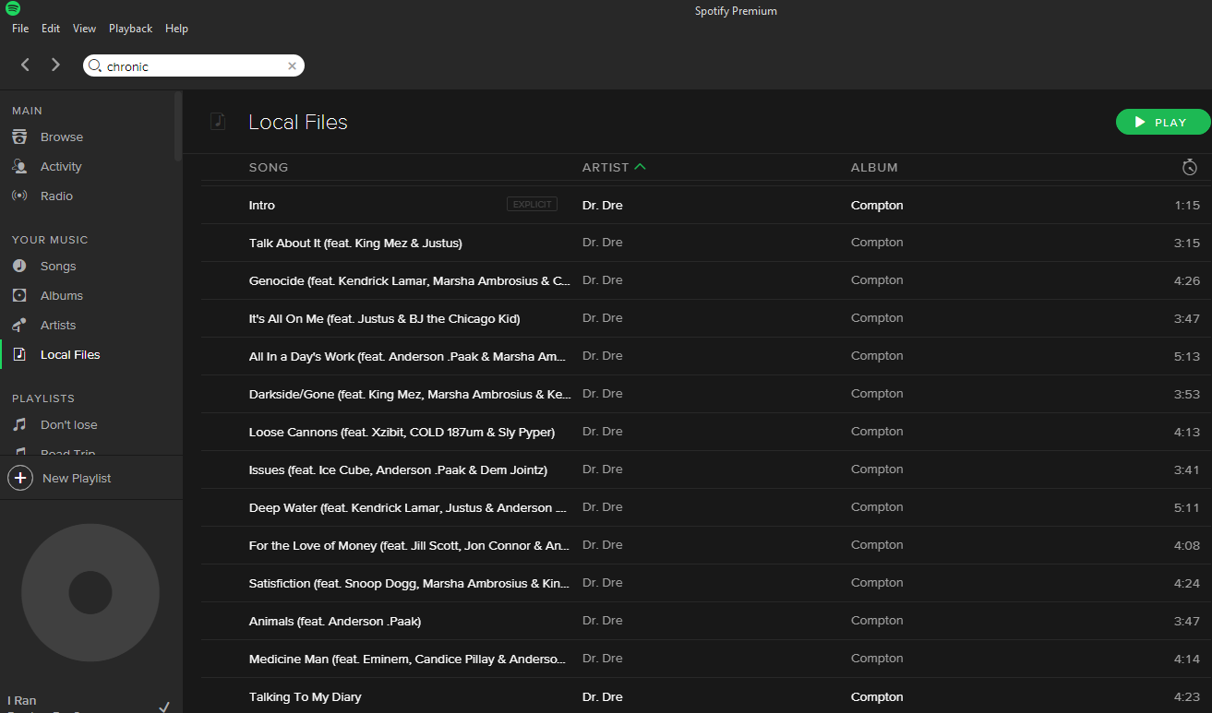Go back with the left arrow

pyautogui.click(x=26, y=65)
